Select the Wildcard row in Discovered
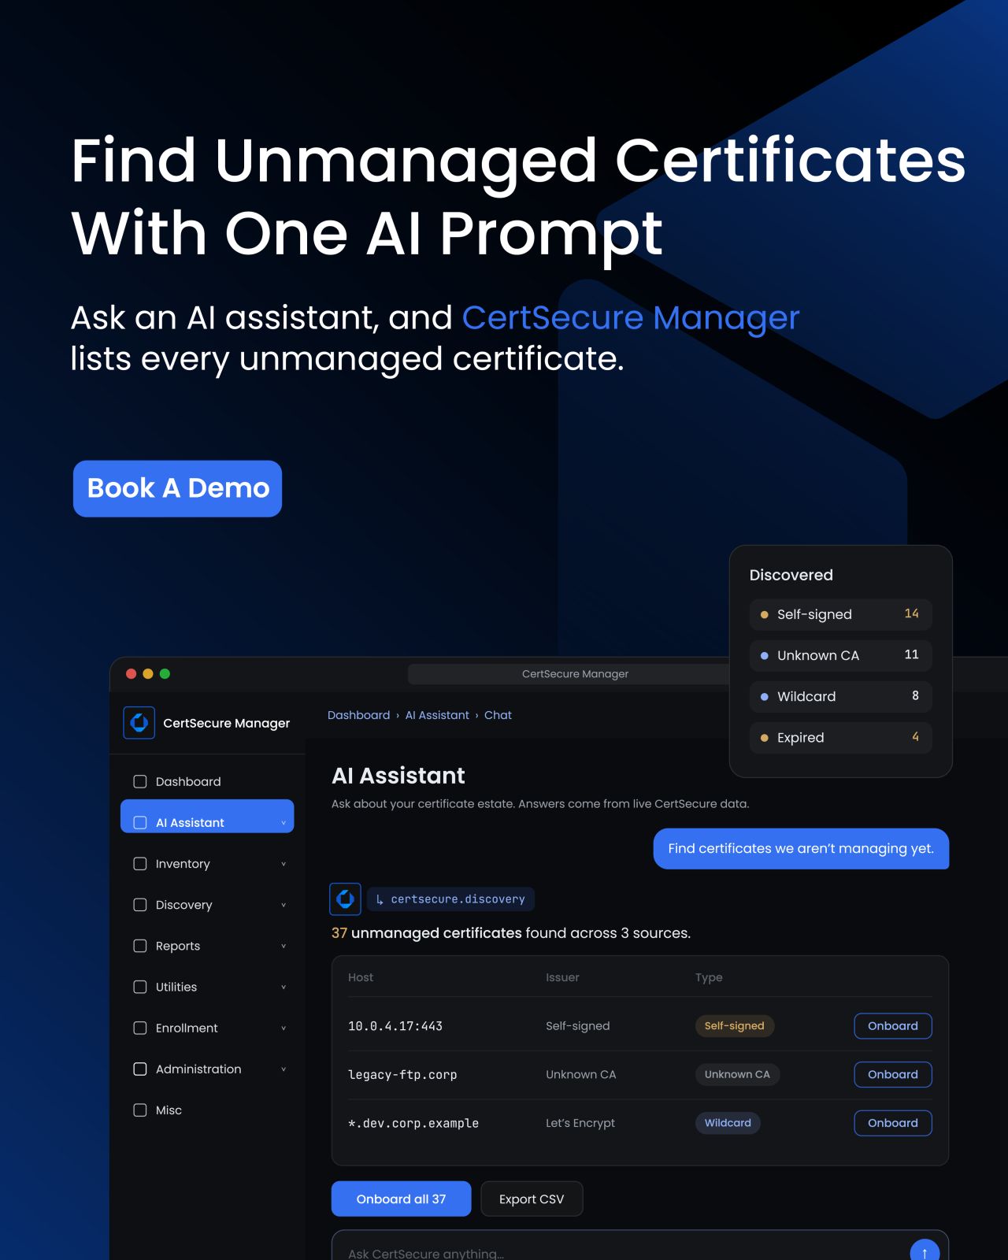 pyautogui.click(x=840, y=696)
